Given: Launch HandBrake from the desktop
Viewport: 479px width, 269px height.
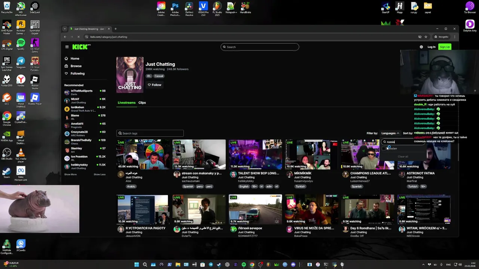Looking at the screenshot, I should (245, 8).
